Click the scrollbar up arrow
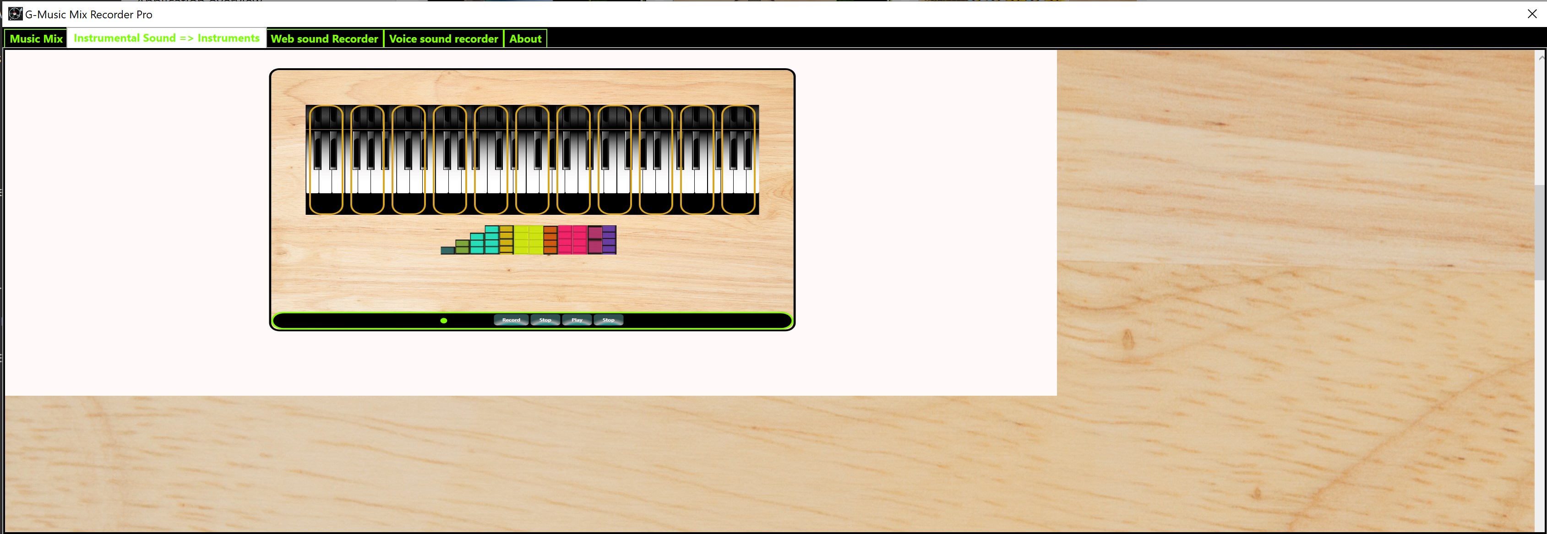Viewport: 1547px width, 534px height. 1541,58
